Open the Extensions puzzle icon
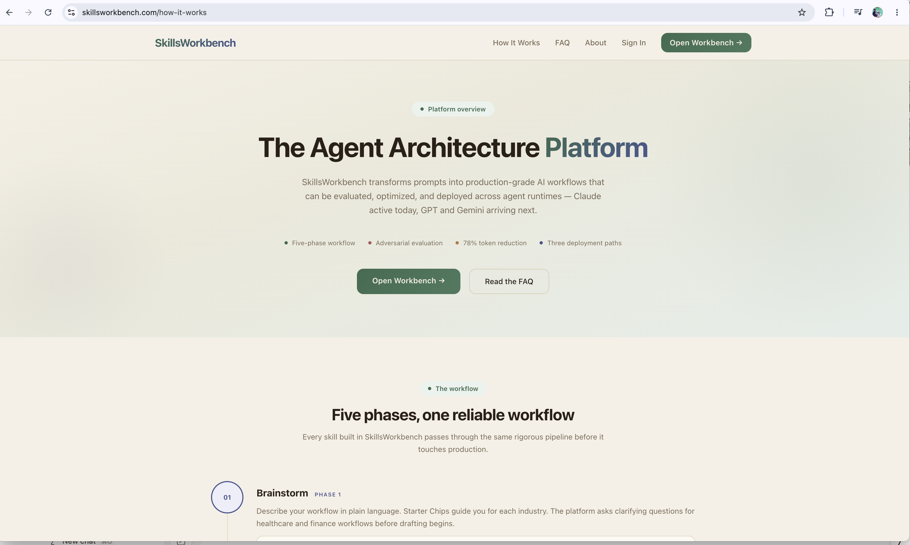This screenshot has height=545, width=910. (x=829, y=12)
